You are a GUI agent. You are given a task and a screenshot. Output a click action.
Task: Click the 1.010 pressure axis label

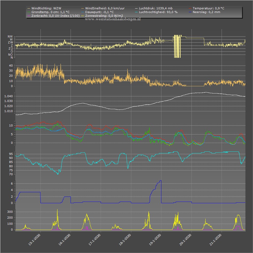[9, 111]
